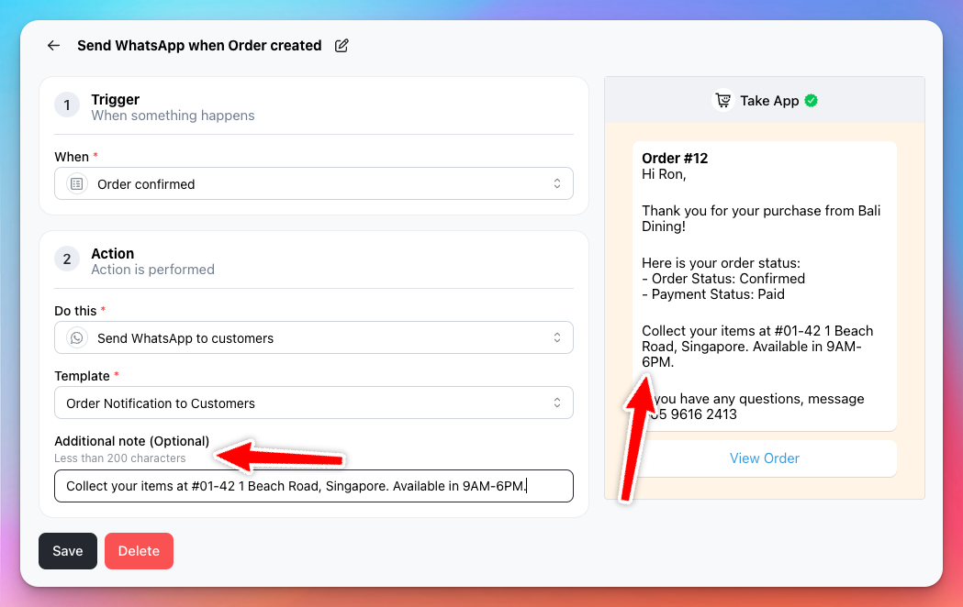Click the Take App shopping cart logo
Viewport: 963px width, 607px height.
point(722,101)
